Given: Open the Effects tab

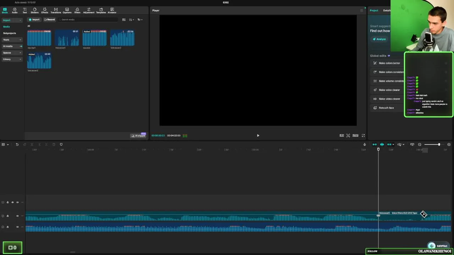Looking at the screenshot, I should click(45, 11).
